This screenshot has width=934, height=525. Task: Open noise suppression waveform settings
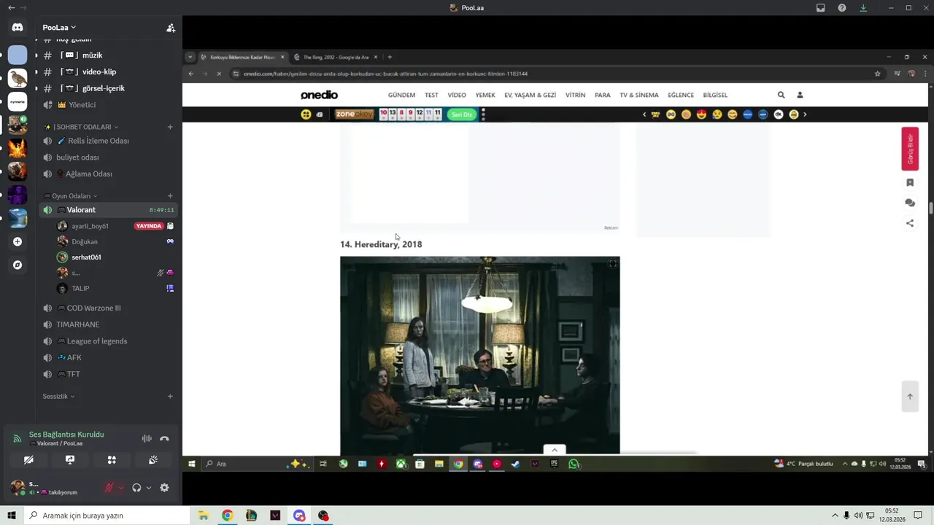pyautogui.click(x=147, y=438)
